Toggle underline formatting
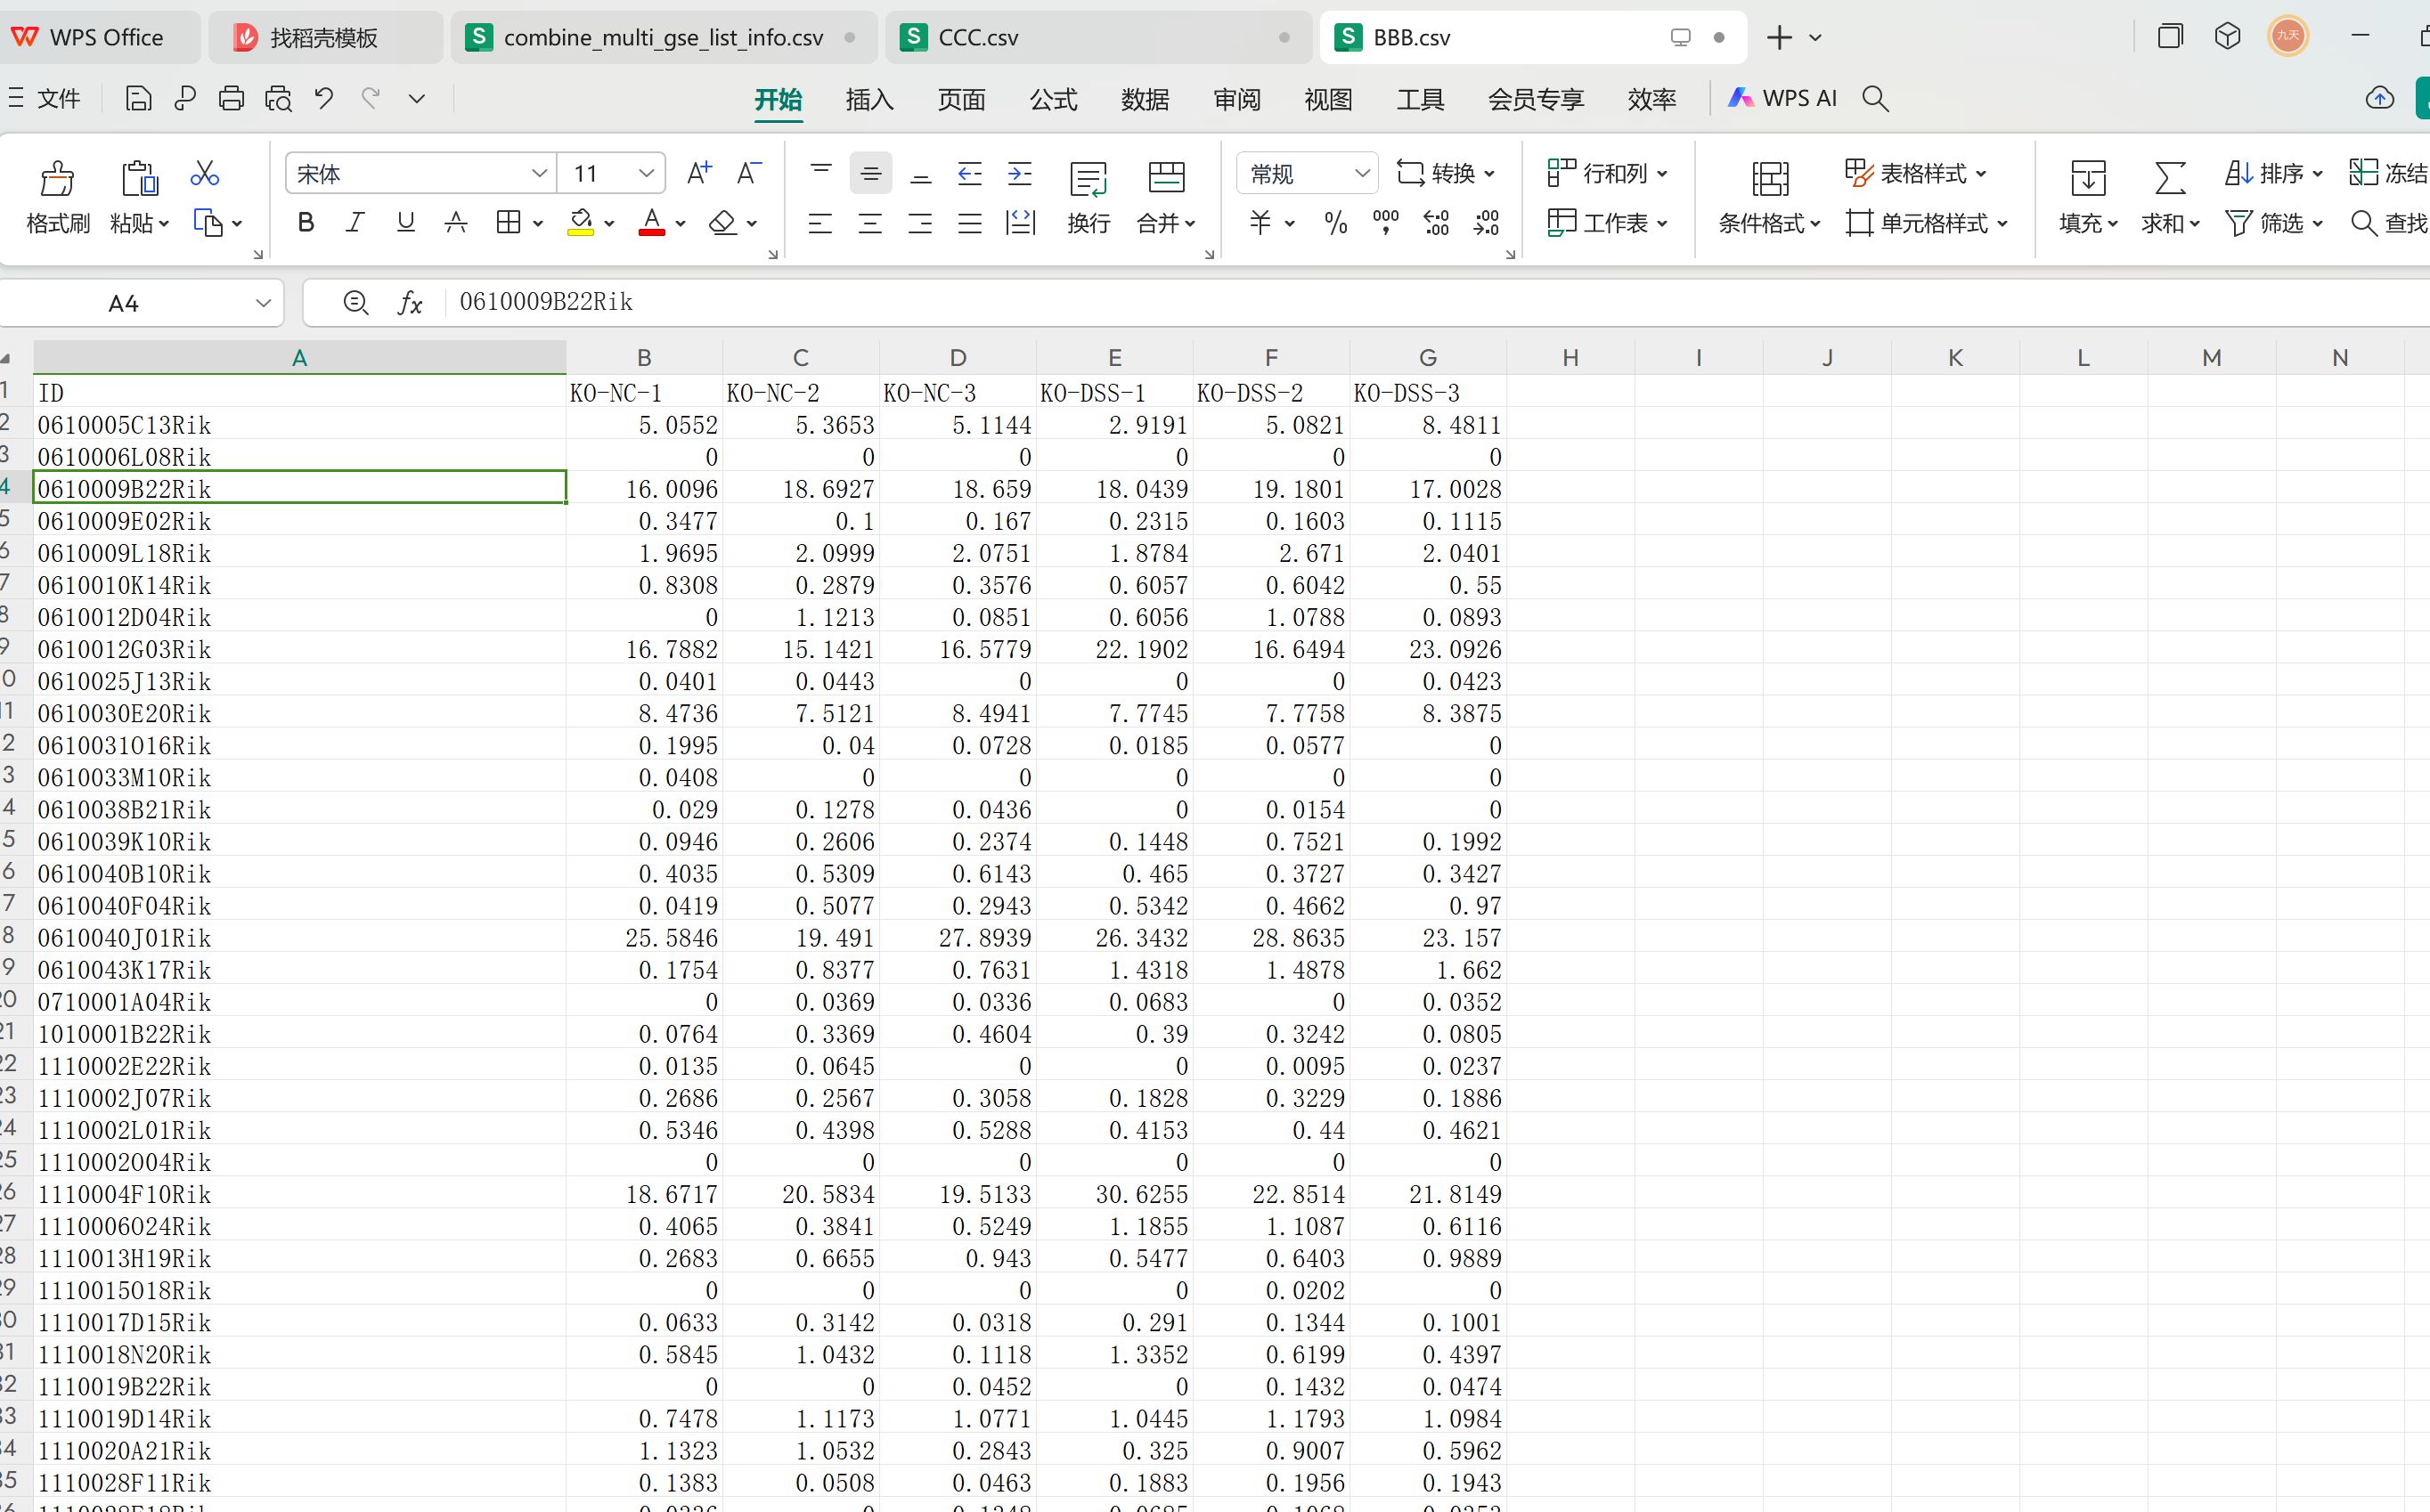Image resolution: width=2430 pixels, height=1512 pixels. [405, 223]
